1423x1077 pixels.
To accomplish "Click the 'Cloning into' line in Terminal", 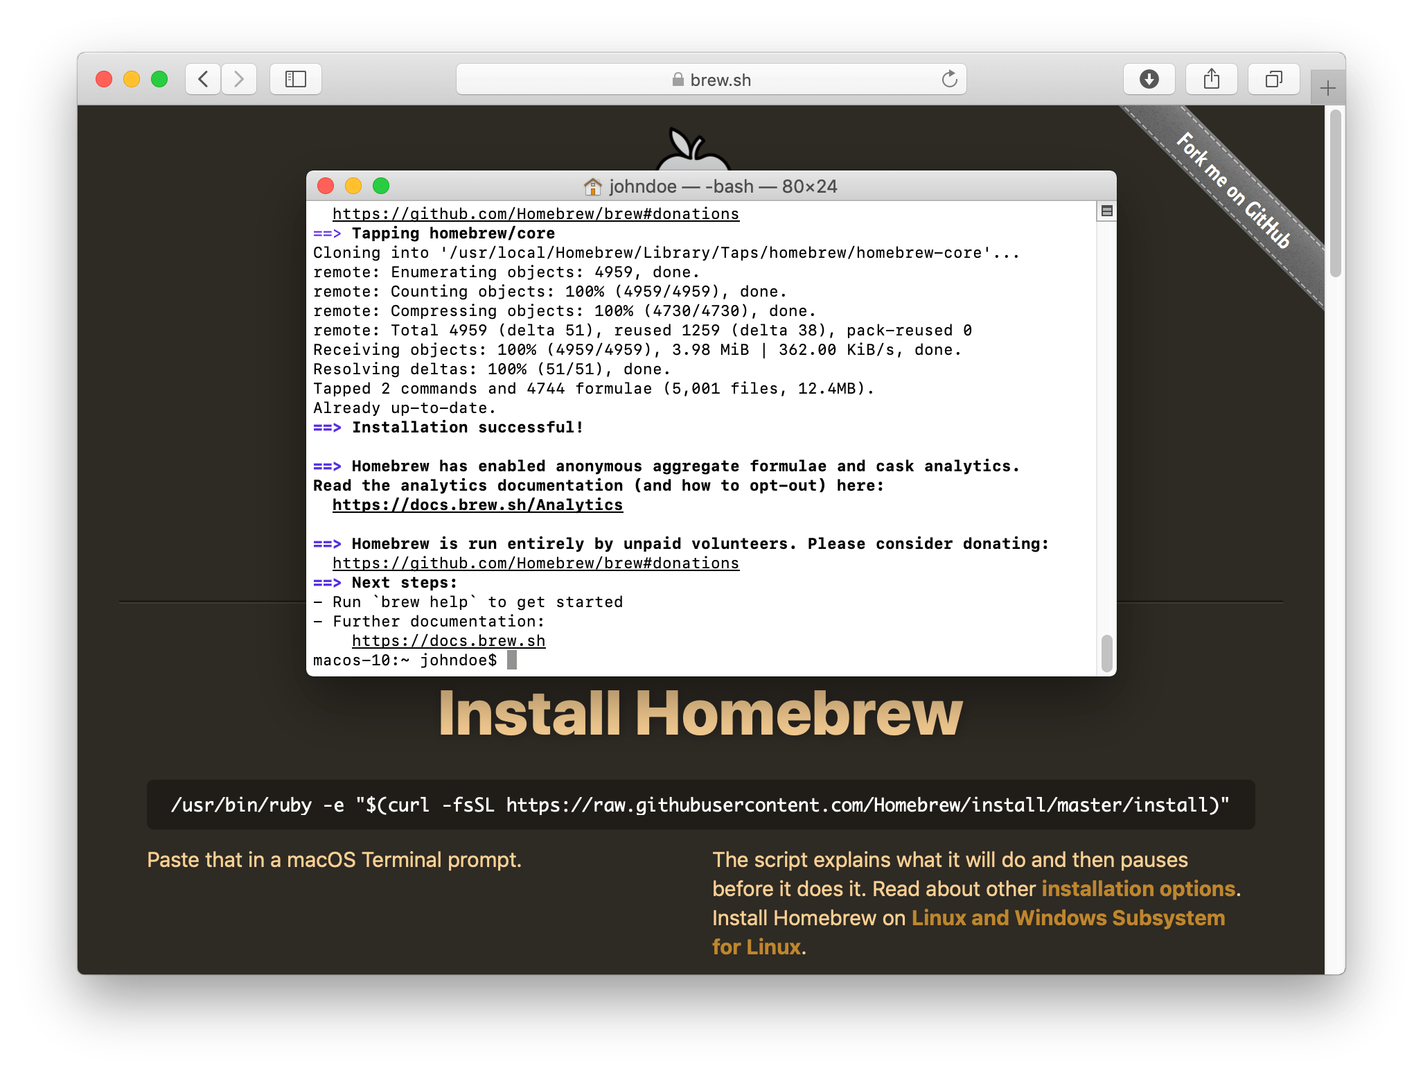I will [666, 253].
